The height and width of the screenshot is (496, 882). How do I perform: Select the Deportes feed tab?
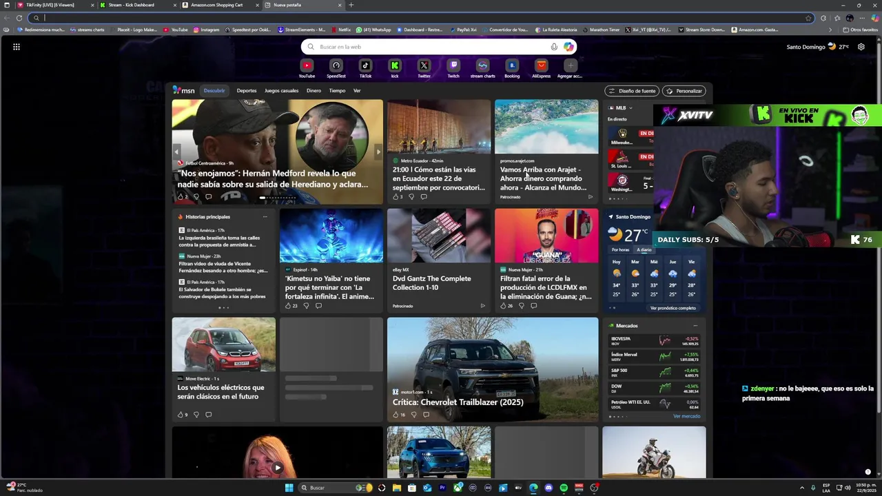[x=247, y=91]
